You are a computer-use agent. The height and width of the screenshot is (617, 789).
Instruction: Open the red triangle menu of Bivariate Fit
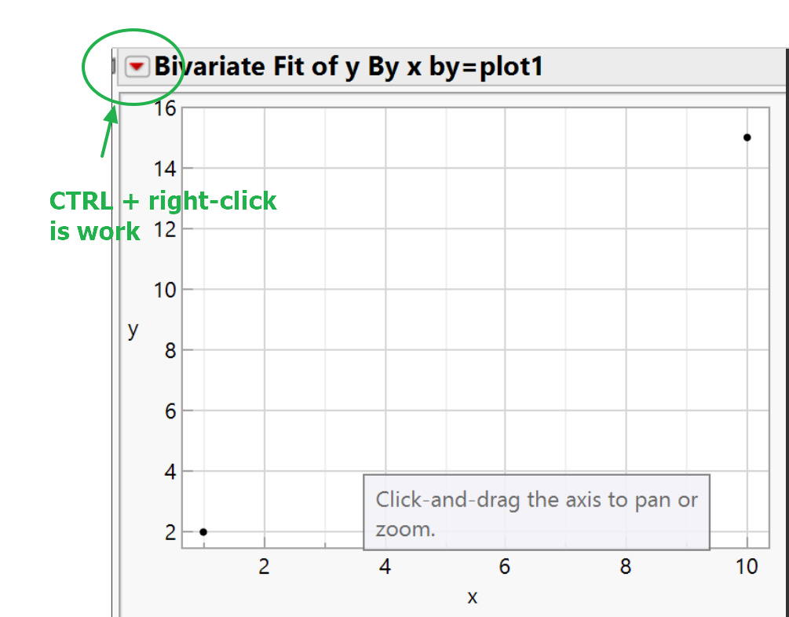pyautogui.click(x=137, y=67)
